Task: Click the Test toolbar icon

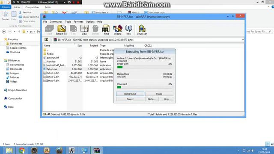Action: pyautogui.click(x=73, y=30)
